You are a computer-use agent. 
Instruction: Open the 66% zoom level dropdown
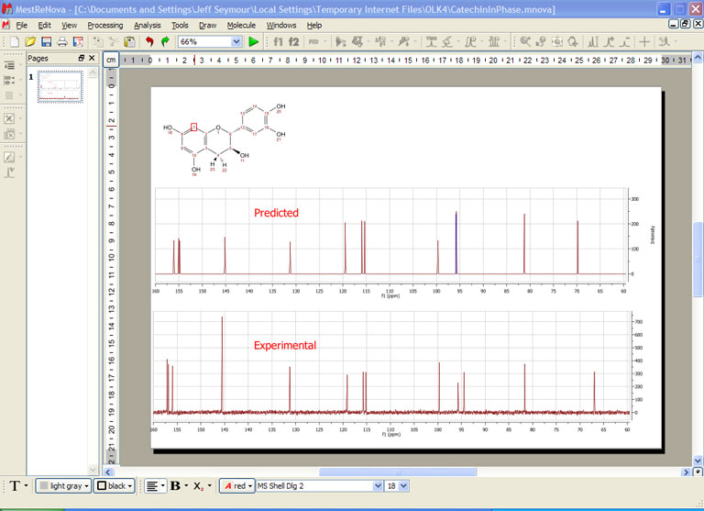click(x=236, y=42)
